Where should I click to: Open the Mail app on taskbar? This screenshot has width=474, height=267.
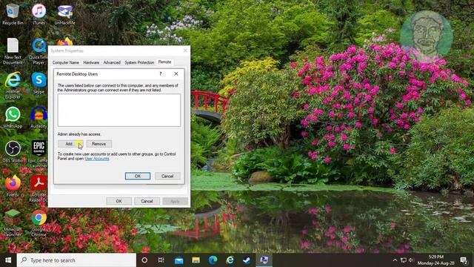(178, 260)
